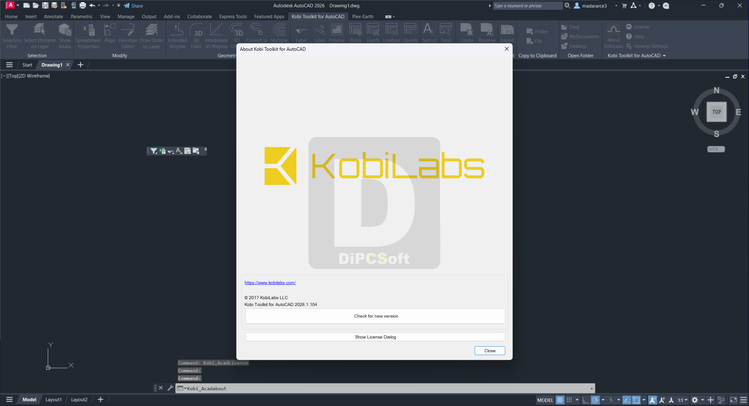Image resolution: width=749 pixels, height=406 pixels.
Task: Click the Autodesk App Store cart icon
Action: [x=624, y=5]
